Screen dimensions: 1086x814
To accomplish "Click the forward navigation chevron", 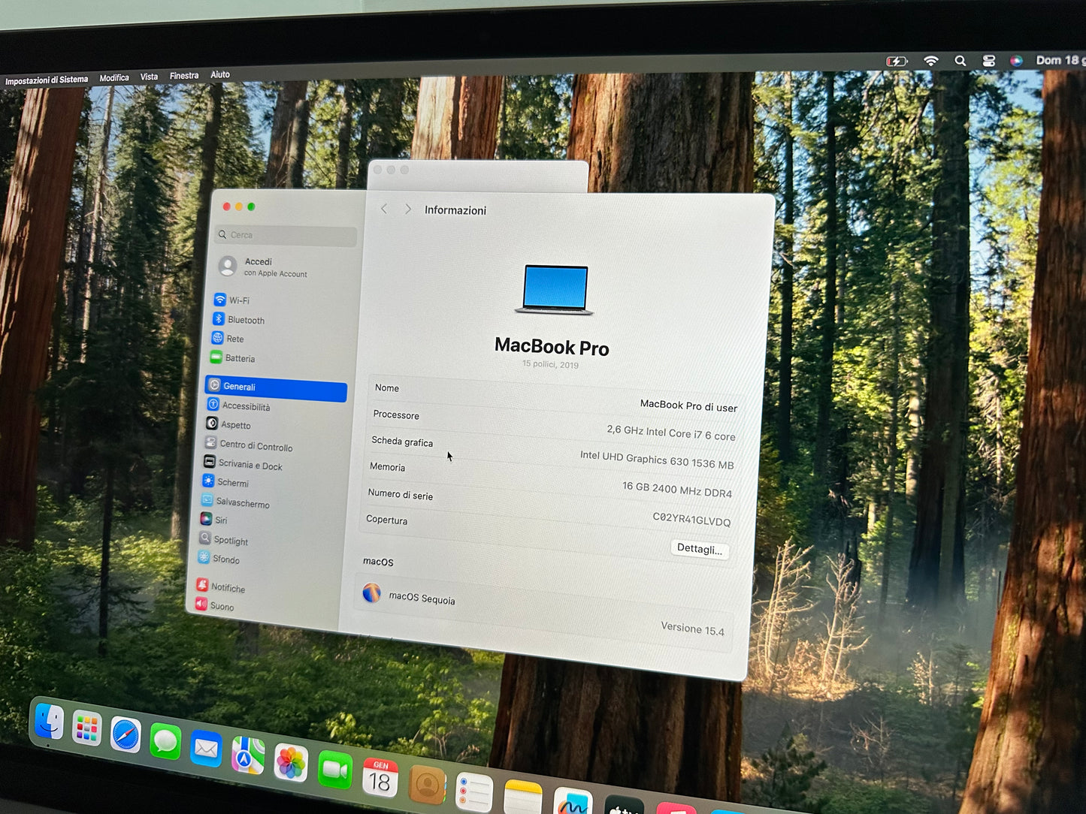I will [x=407, y=209].
